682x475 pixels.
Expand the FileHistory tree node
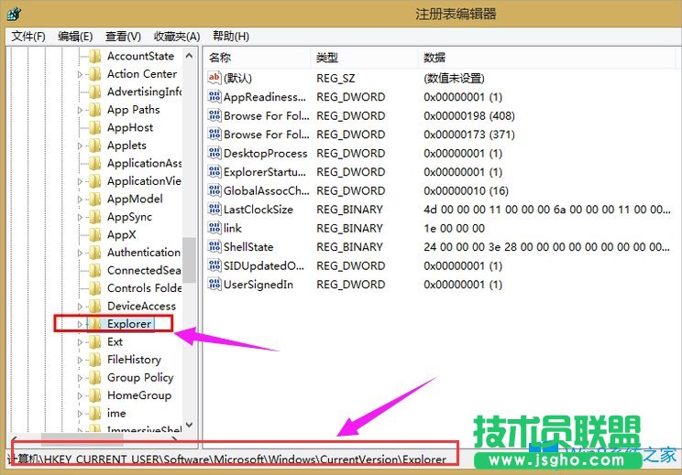click(80, 361)
